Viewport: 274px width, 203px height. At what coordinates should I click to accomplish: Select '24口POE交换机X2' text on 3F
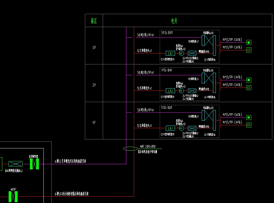191,58
